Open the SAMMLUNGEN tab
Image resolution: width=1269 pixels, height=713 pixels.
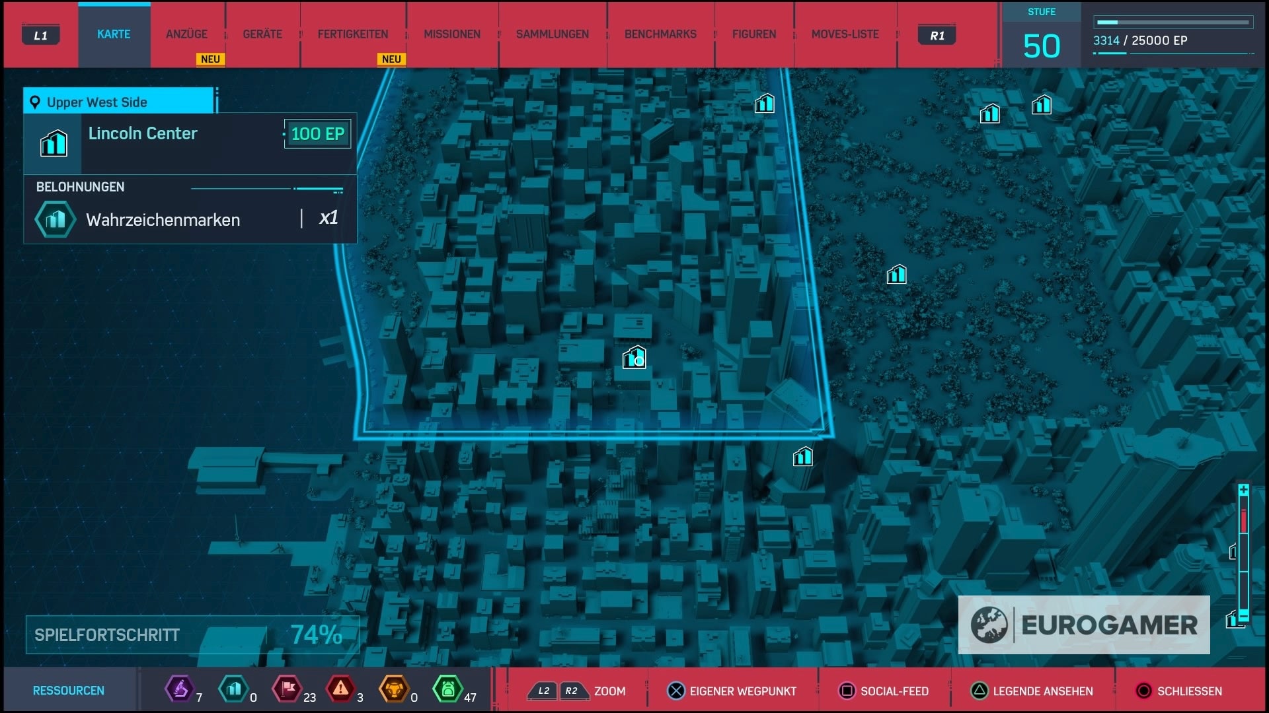(553, 34)
